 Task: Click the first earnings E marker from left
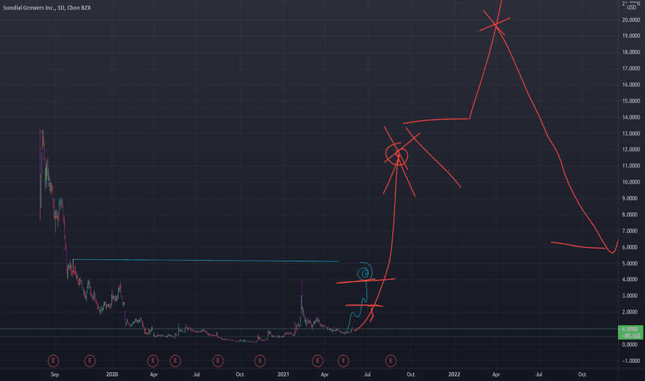(x=53, y=361)
